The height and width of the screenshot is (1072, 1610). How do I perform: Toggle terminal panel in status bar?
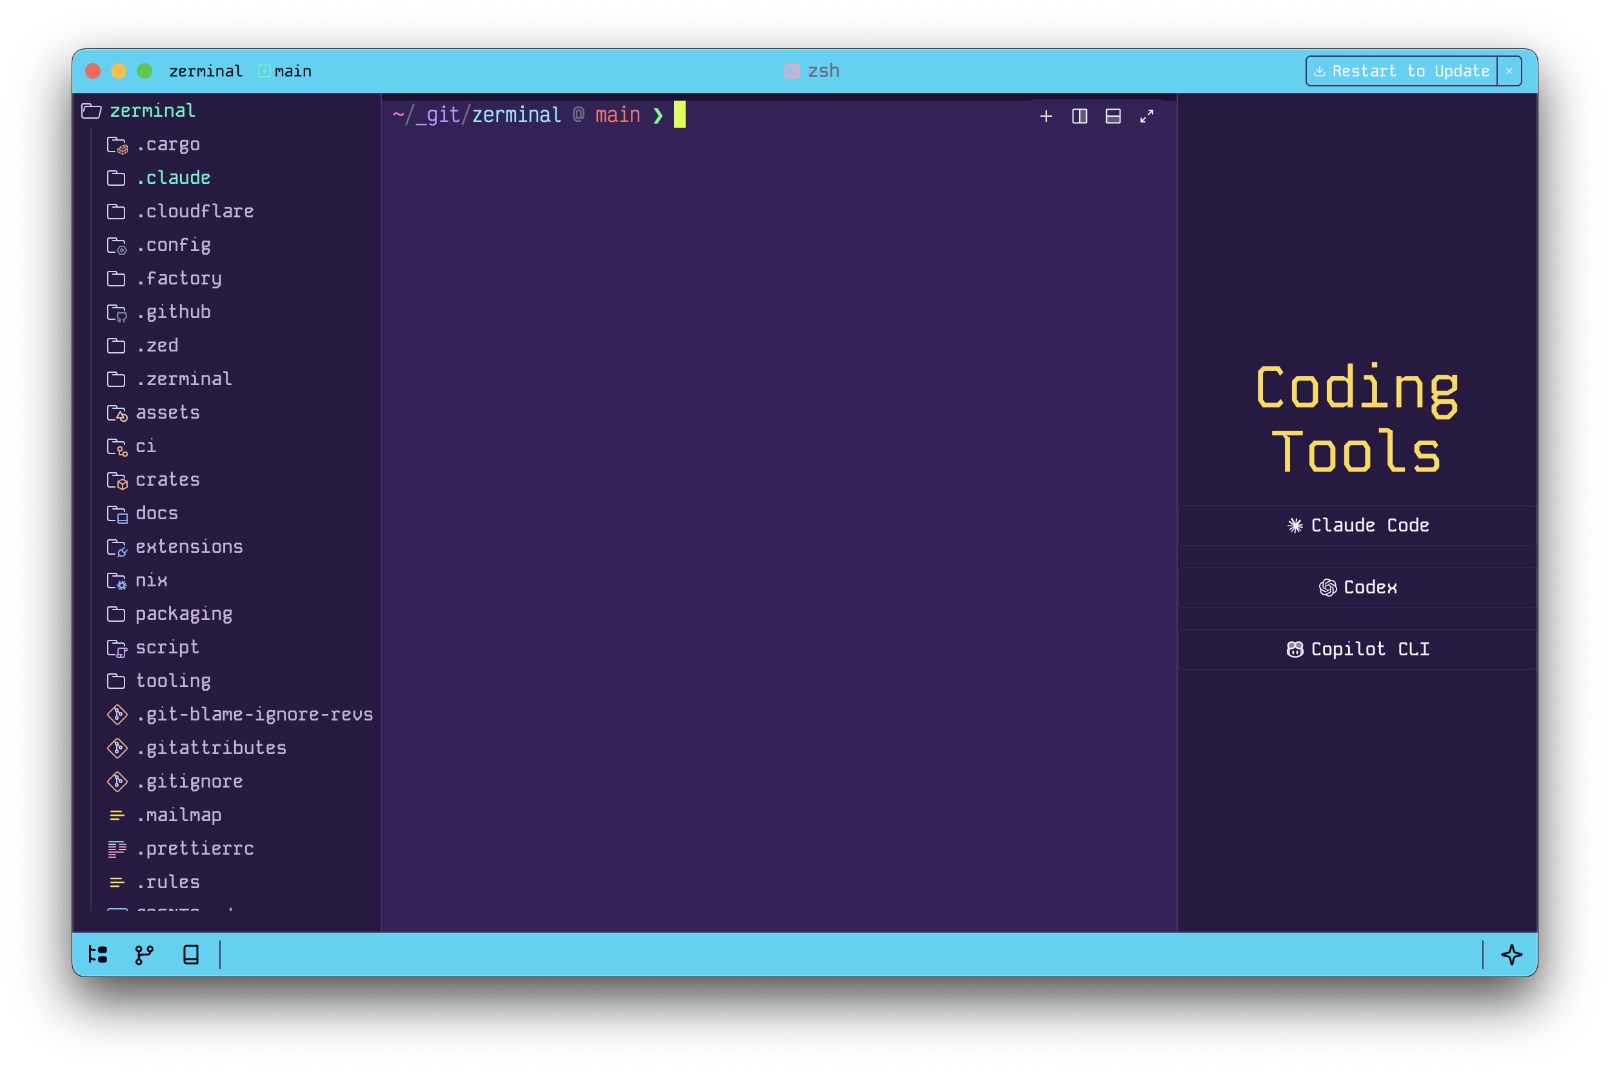click(191, 955)
